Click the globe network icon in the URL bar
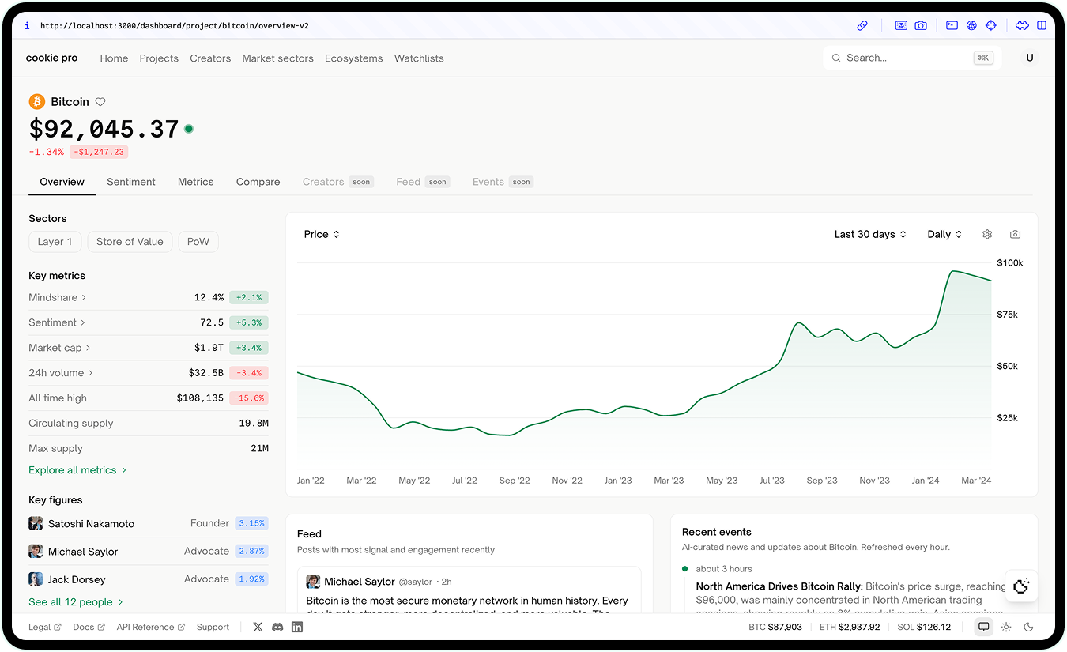This screenshot has height=652, width=1067. [x=971, y=25]
